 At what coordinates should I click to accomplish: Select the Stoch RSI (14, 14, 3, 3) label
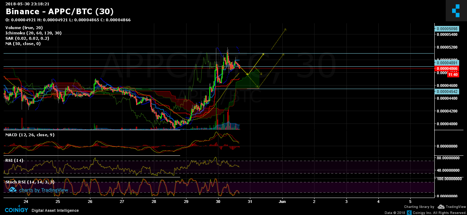(30, 182)
